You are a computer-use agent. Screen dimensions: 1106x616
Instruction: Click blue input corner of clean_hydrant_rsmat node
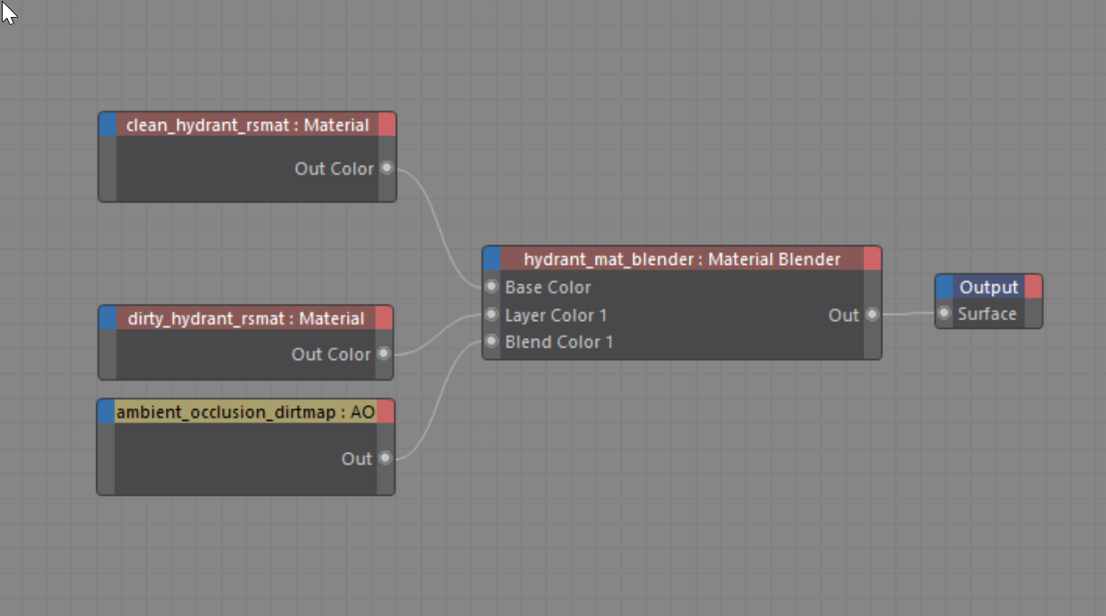[x=108, y=125]
